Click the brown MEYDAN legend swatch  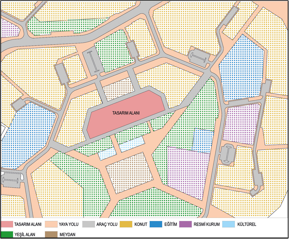point(51,234)
